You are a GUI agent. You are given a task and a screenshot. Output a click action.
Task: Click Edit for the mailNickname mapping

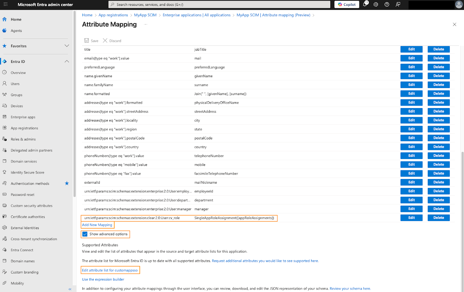click(412, 182)
